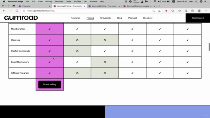Open Spotlight search
The width and height of the screenshot is (210, 118).
click(x=196, y=1)
